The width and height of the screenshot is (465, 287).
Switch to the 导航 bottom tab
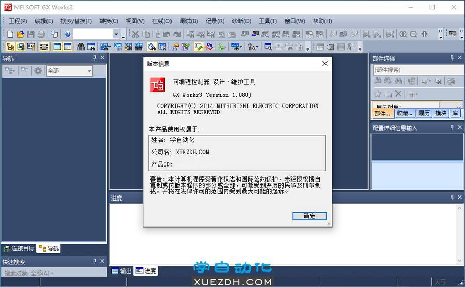[49, 248]
